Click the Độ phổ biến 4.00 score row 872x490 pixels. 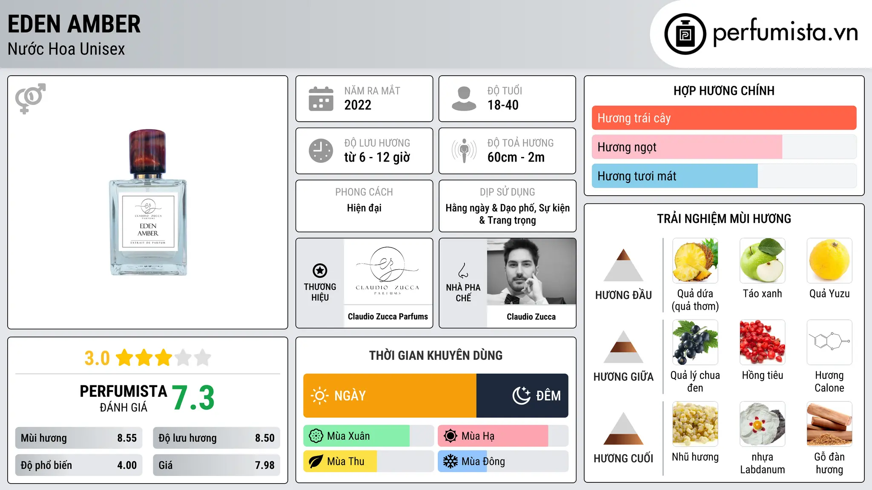[x=79, y=465]
